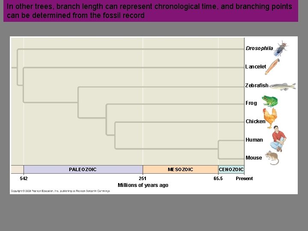
Task: Select the Mouse label
Action: 254,158
